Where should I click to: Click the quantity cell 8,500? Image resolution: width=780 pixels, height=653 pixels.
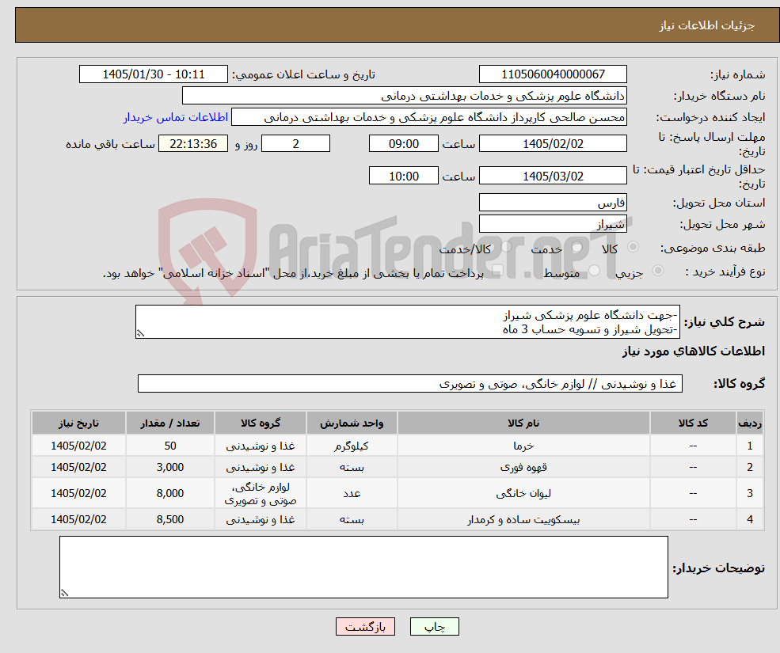170,519
